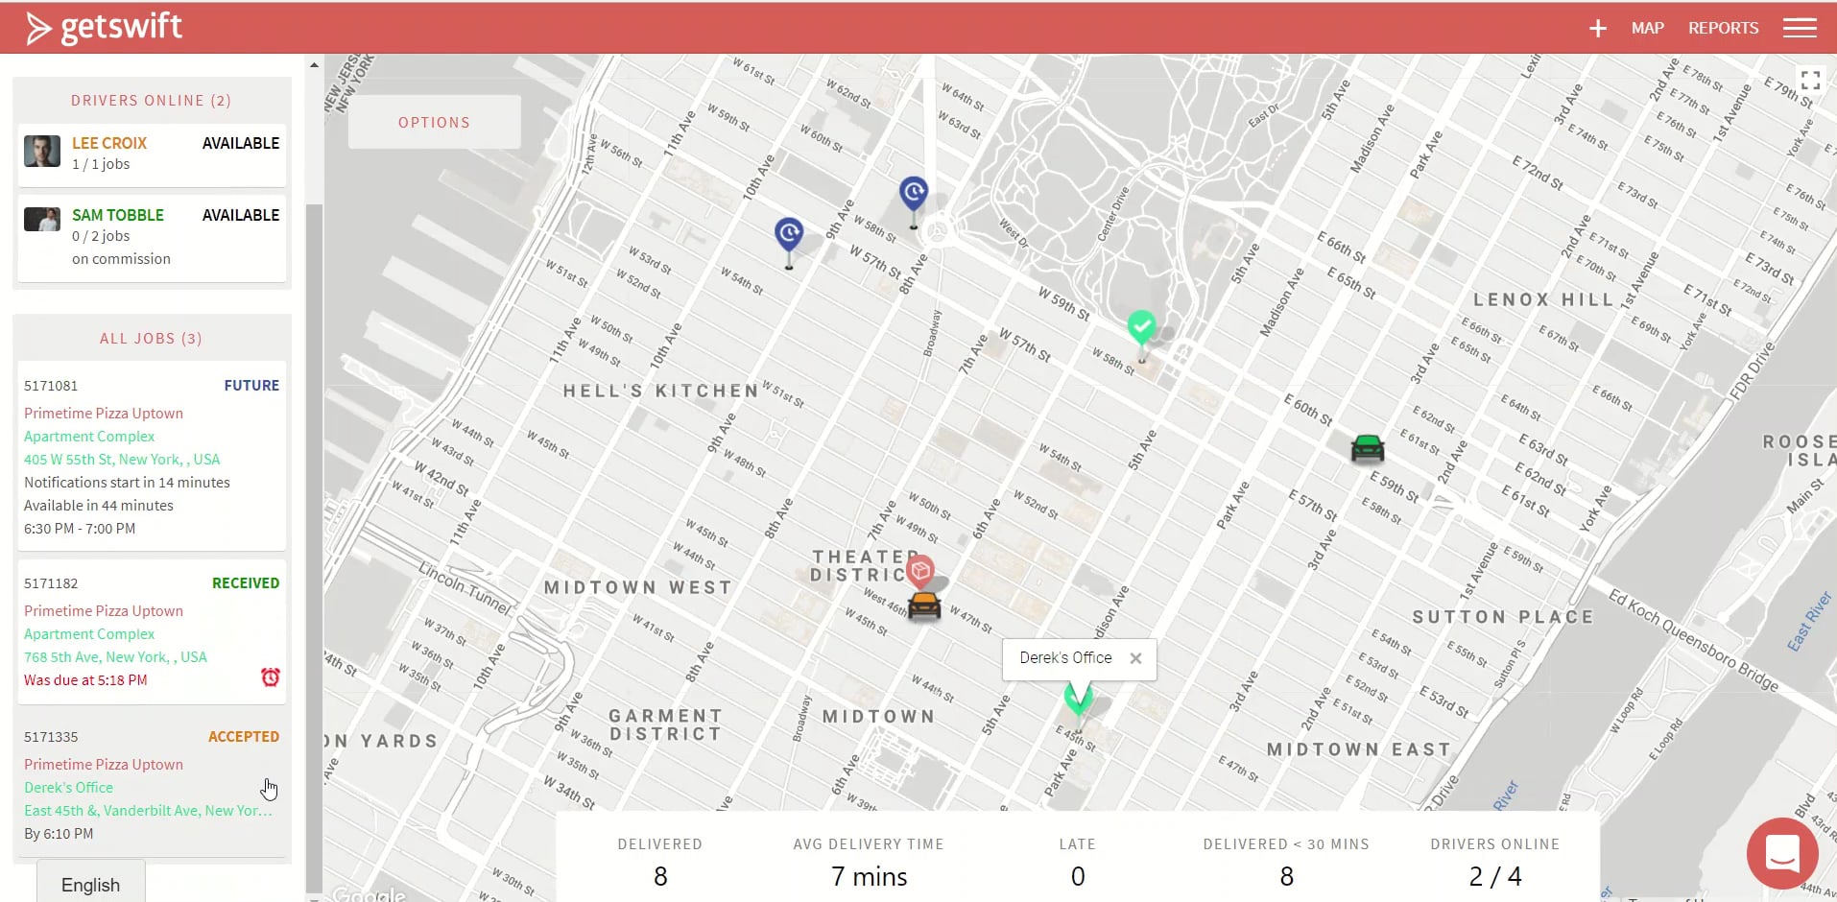This screenshot has width=1837, height=902.
Task: Click Lee Croix's profile avatar
Action: pyautogui.click(x=41, y=151)
